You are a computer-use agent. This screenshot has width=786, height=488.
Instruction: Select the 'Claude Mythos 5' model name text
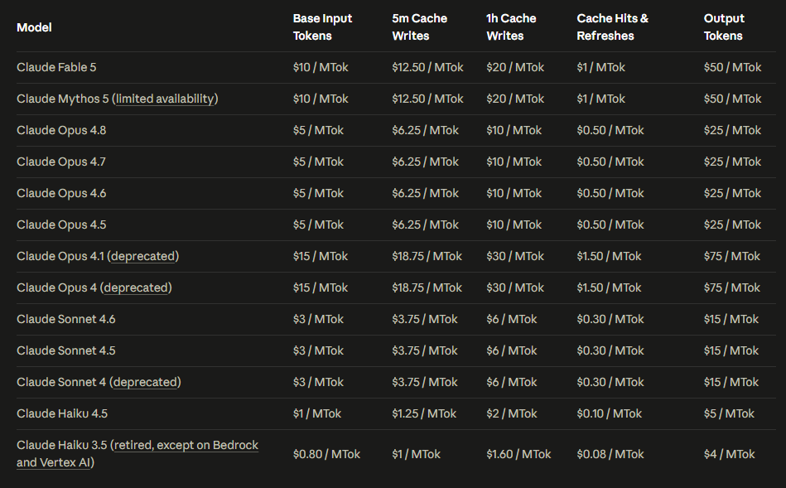coord(63,99)
